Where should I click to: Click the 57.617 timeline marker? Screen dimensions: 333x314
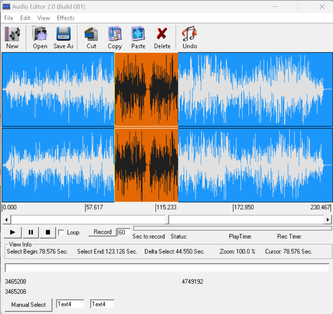[x=94, y=207]
